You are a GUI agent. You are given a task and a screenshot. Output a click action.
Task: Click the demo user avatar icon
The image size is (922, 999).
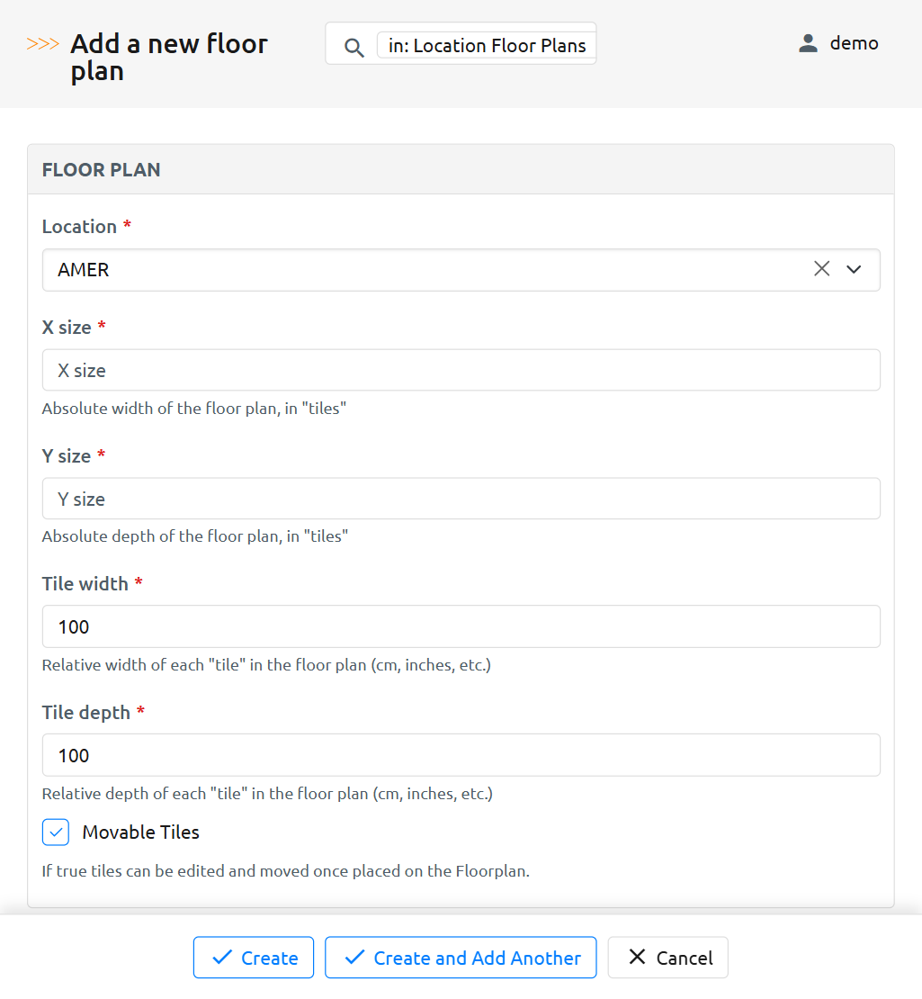[x=807, y=42]
